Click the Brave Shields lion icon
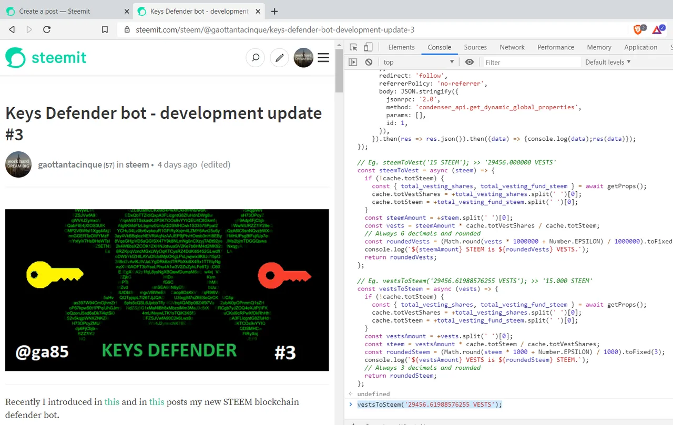This screenshot has height=425, width=673. 638,29
